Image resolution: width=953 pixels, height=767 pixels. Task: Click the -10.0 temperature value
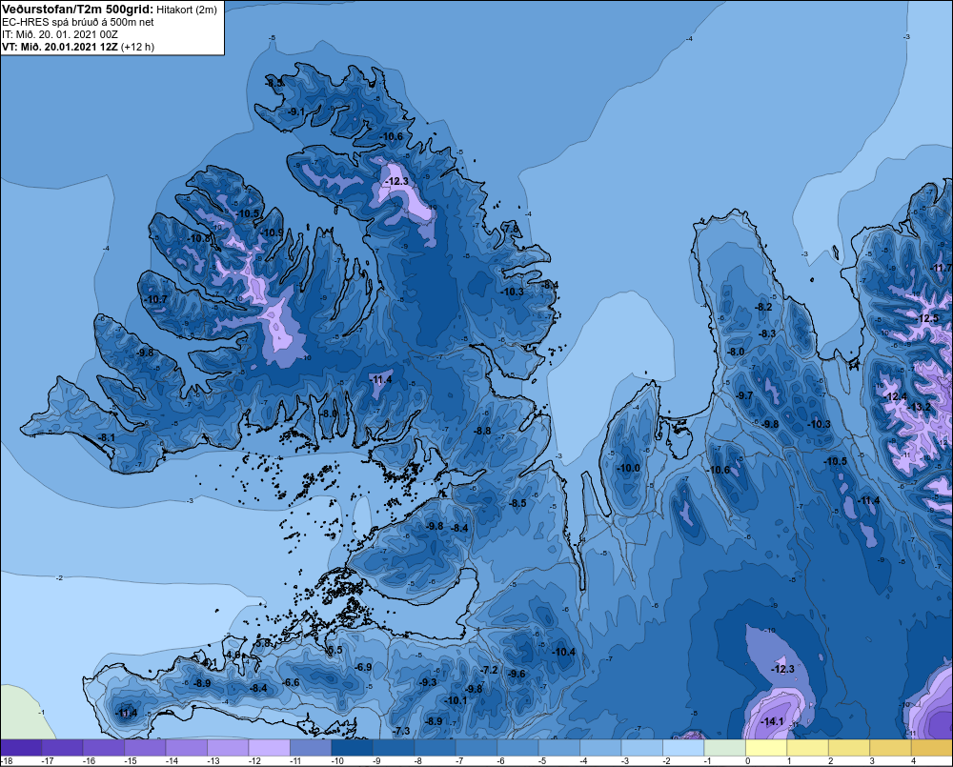click(628, 469)
